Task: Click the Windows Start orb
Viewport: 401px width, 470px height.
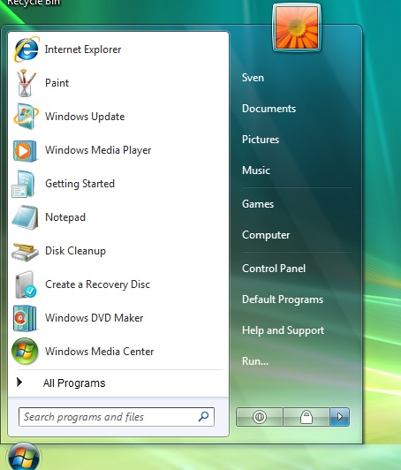Action: point(24,456)
